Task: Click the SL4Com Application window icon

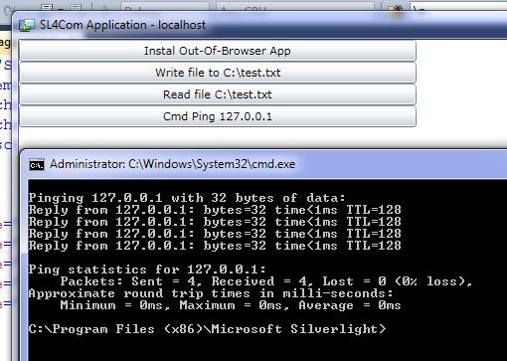Action: pyautogui.click(x=27, y=25)
